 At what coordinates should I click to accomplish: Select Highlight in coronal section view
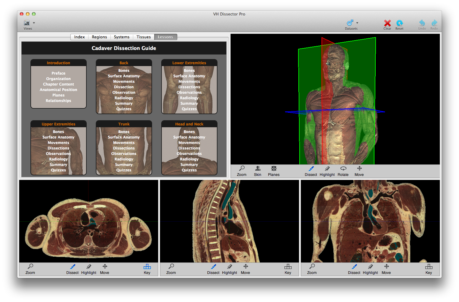(x=370, y=269)
